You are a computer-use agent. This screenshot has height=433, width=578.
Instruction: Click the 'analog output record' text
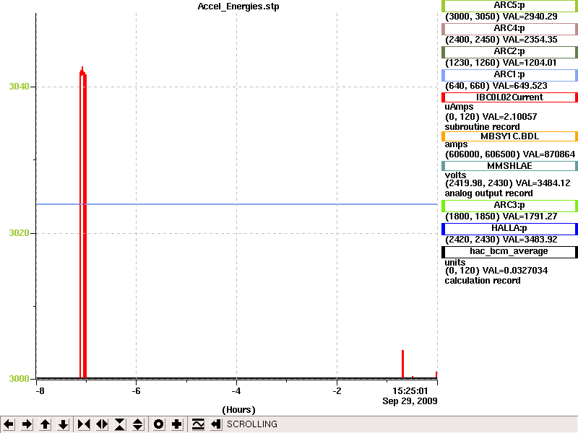pos(489,193)
